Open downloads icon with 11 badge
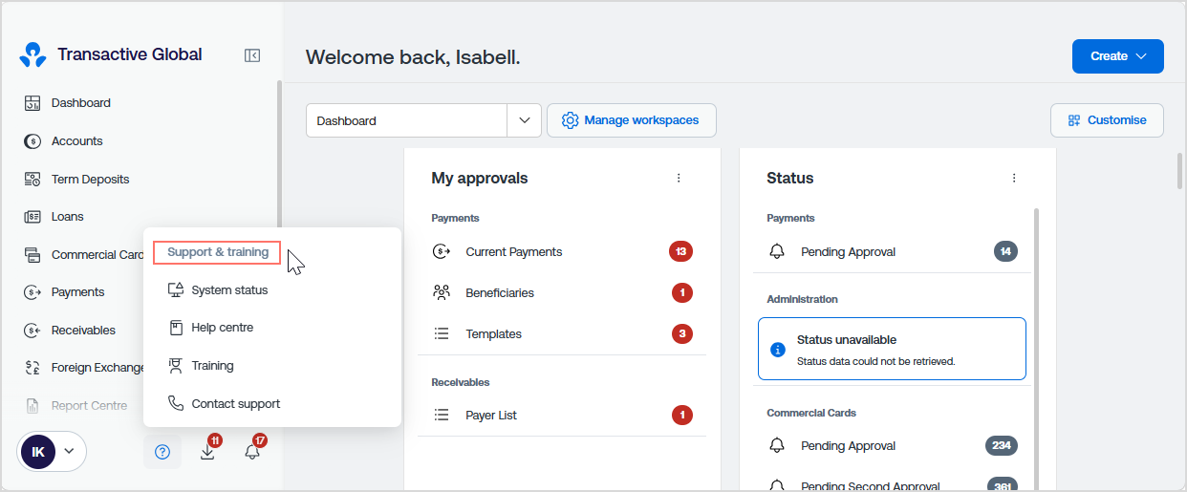This screenshot has height=492, width=1187. coord(208,451)
